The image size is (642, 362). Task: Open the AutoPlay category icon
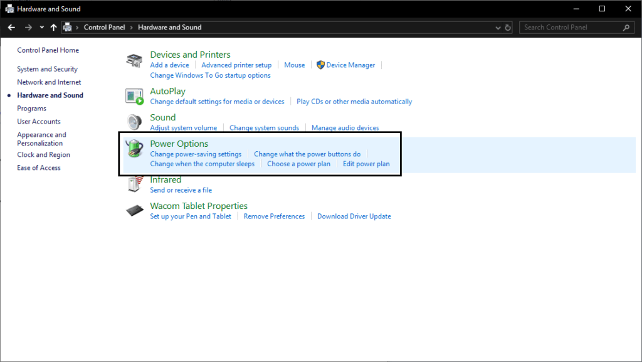click(x=134, y=97)
